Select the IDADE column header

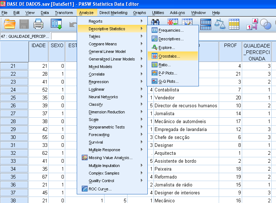click(x=39, y=52)
